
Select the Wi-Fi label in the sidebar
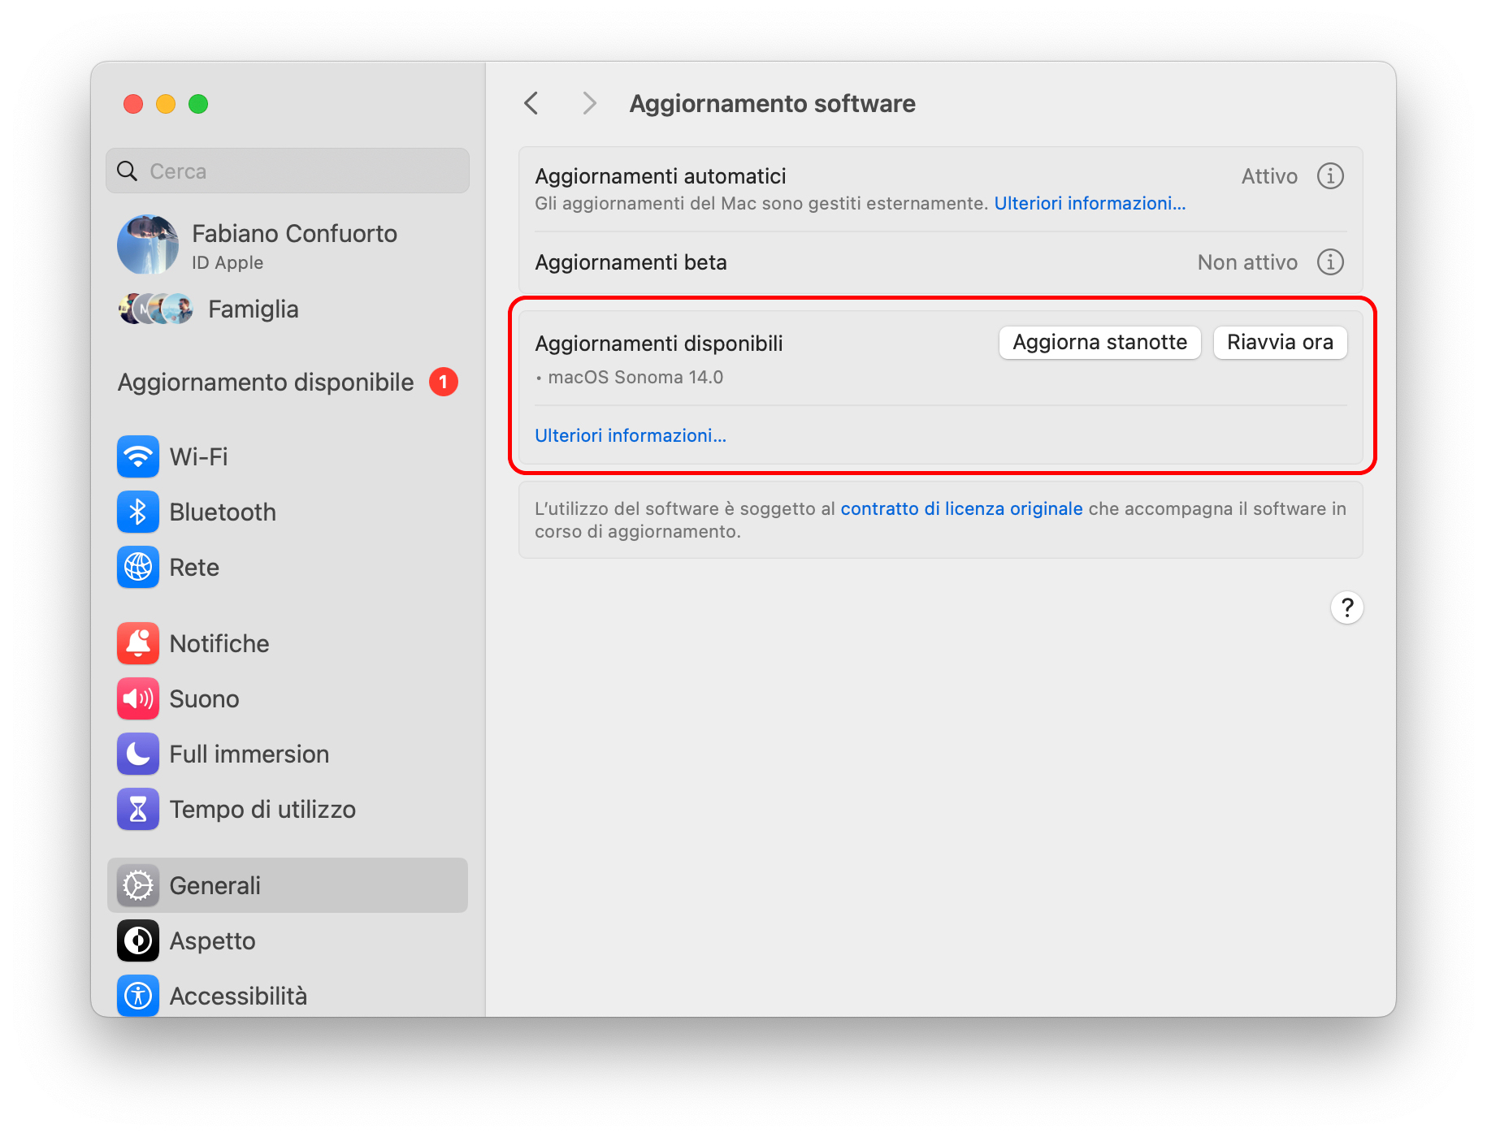(x=198, y=456)
